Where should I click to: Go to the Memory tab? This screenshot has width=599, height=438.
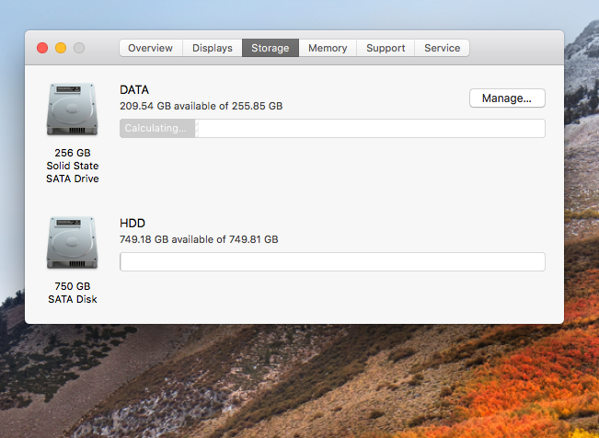point(328,48)
